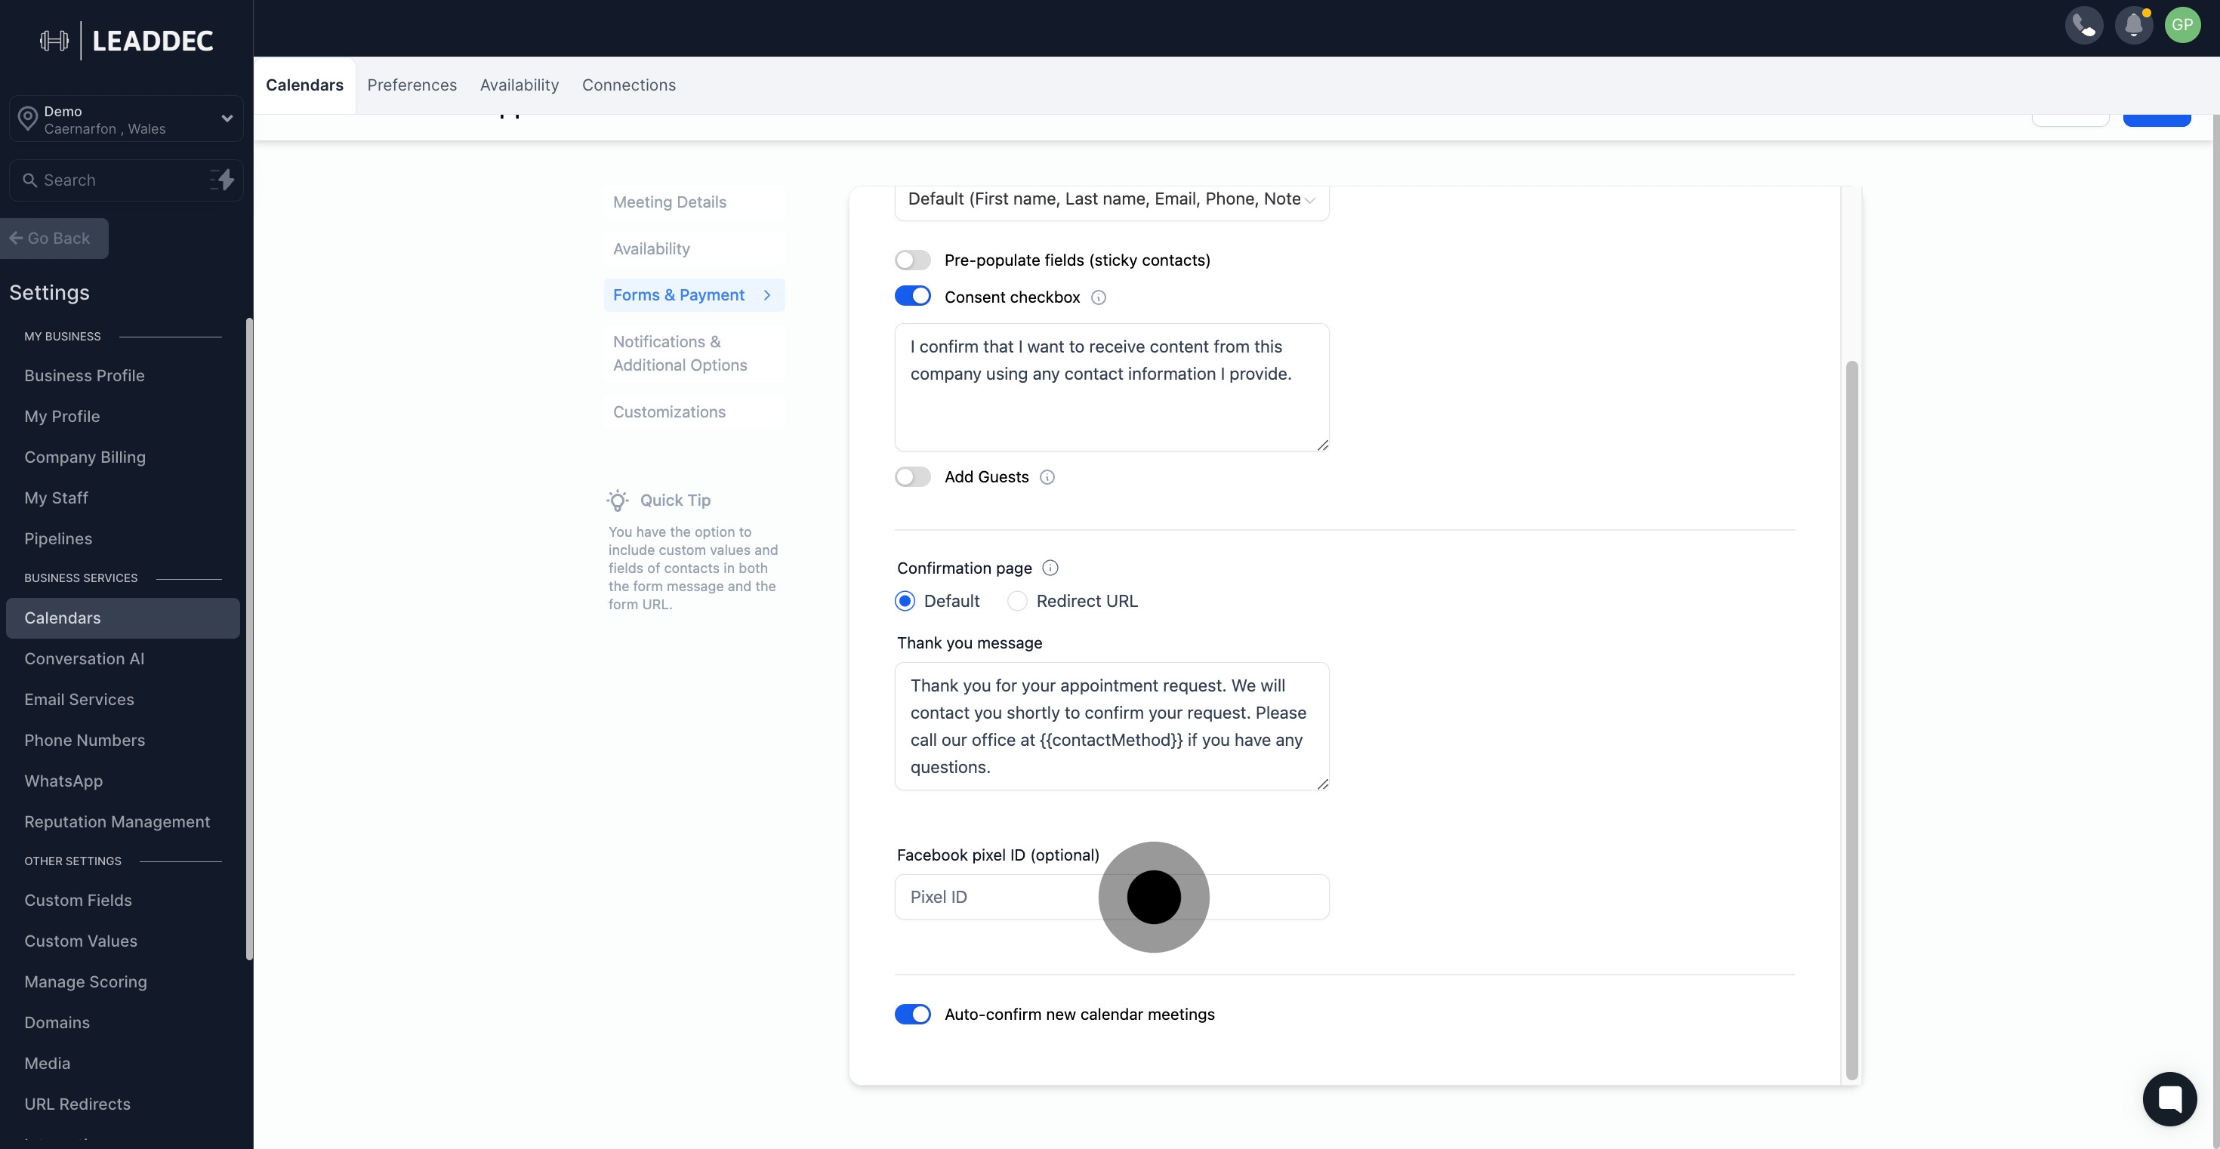This screenshot has height=1149, width=2220.
Task: Click the search magnifier icon
Action: pyautogui.click(x=29, y=180)
